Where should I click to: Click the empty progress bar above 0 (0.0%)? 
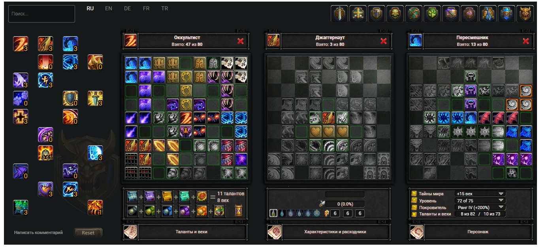pyautogui.click(x=345, y=194)
